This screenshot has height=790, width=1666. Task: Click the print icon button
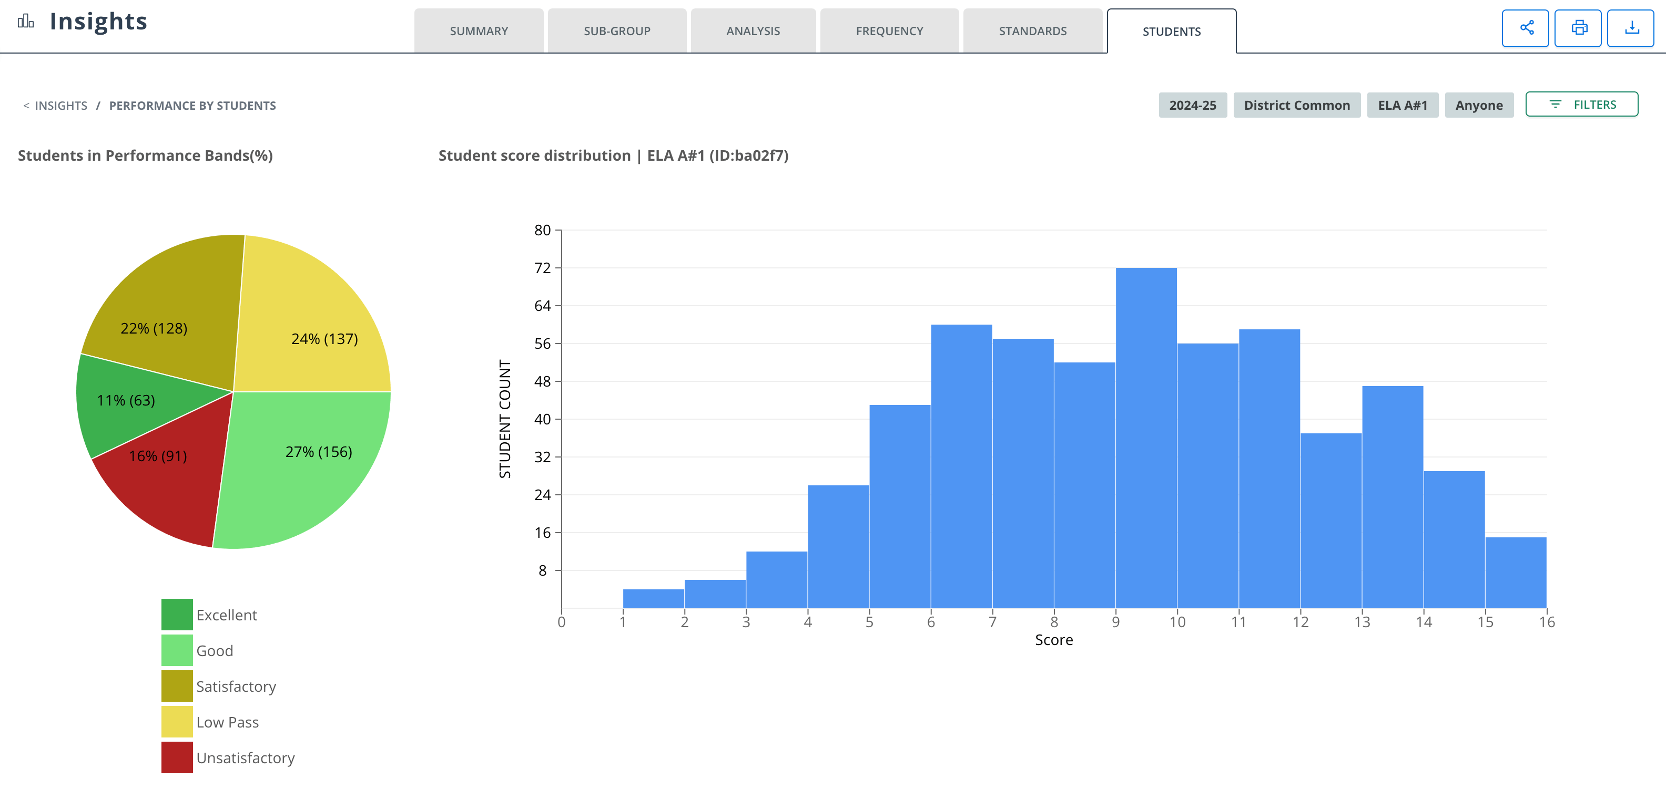pyautogui.click(x=1578, y=28)
